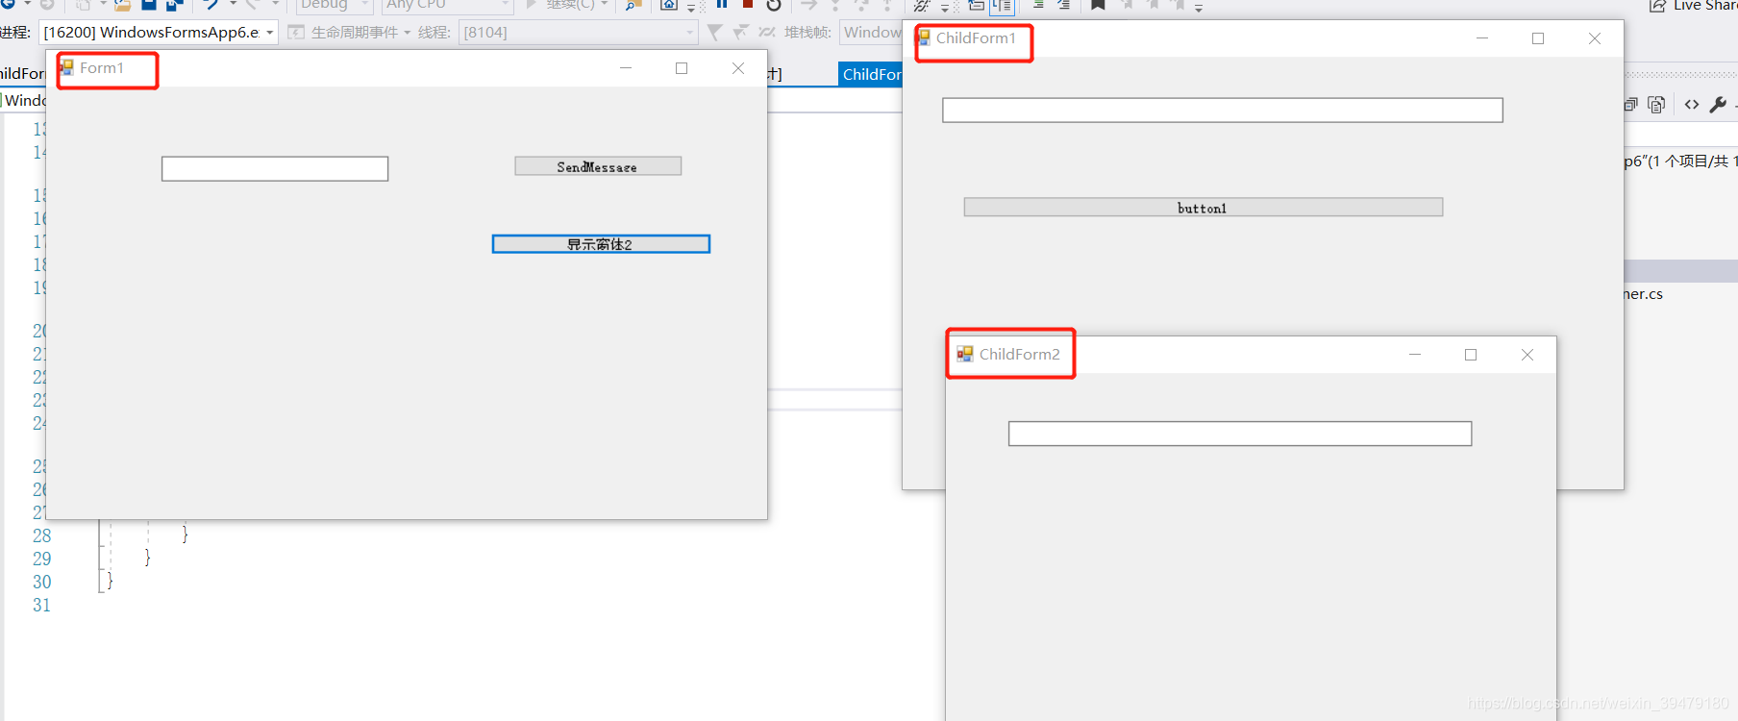
Task: Open the process dropdown WindowsFormsApp6
Action: click(x=159, y=33)
